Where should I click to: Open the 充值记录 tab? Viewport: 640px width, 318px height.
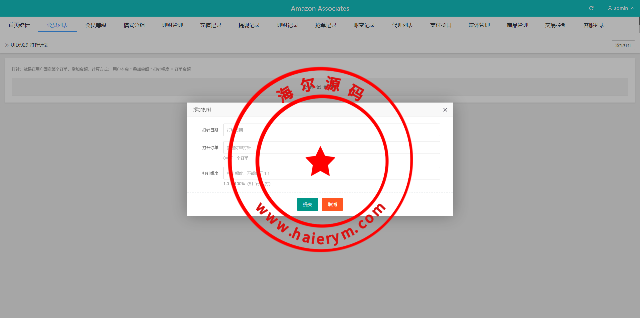click(211, 25)
